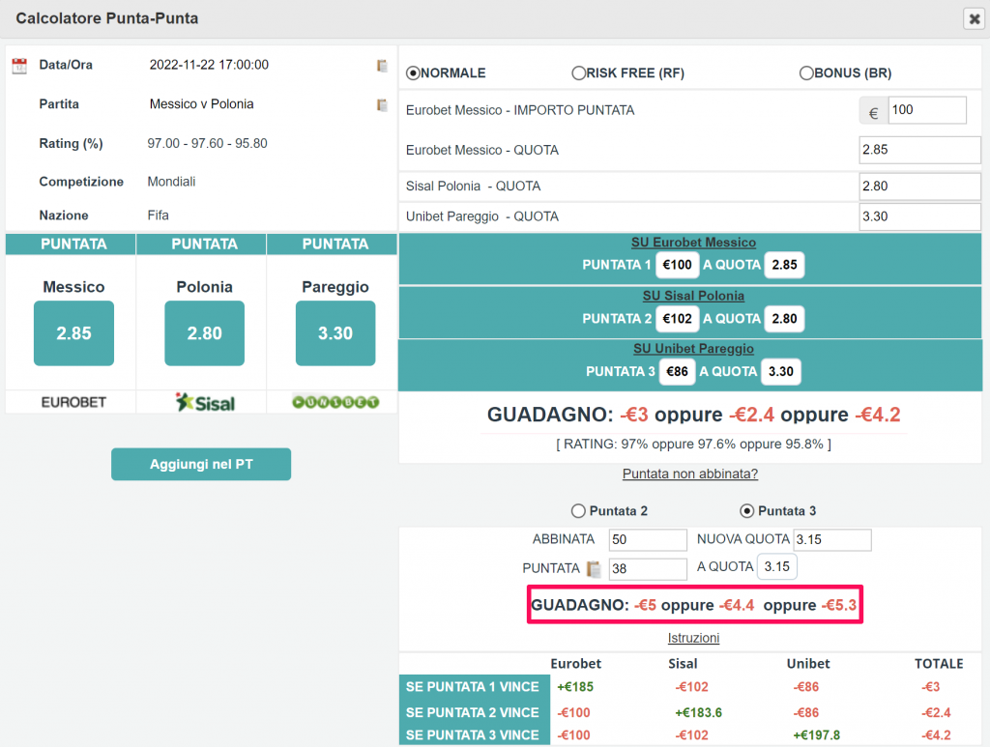Click the Eurobet bookmaker logo
Screen dimensions: 990x747
coord(73,402)
